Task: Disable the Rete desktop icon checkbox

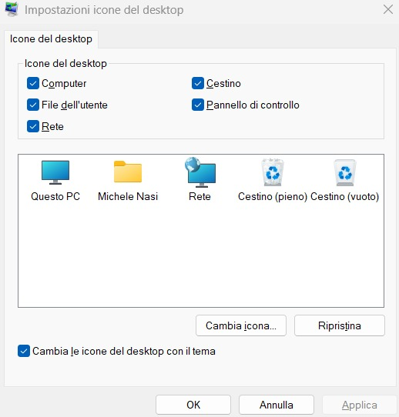Action: coord(33,126)
